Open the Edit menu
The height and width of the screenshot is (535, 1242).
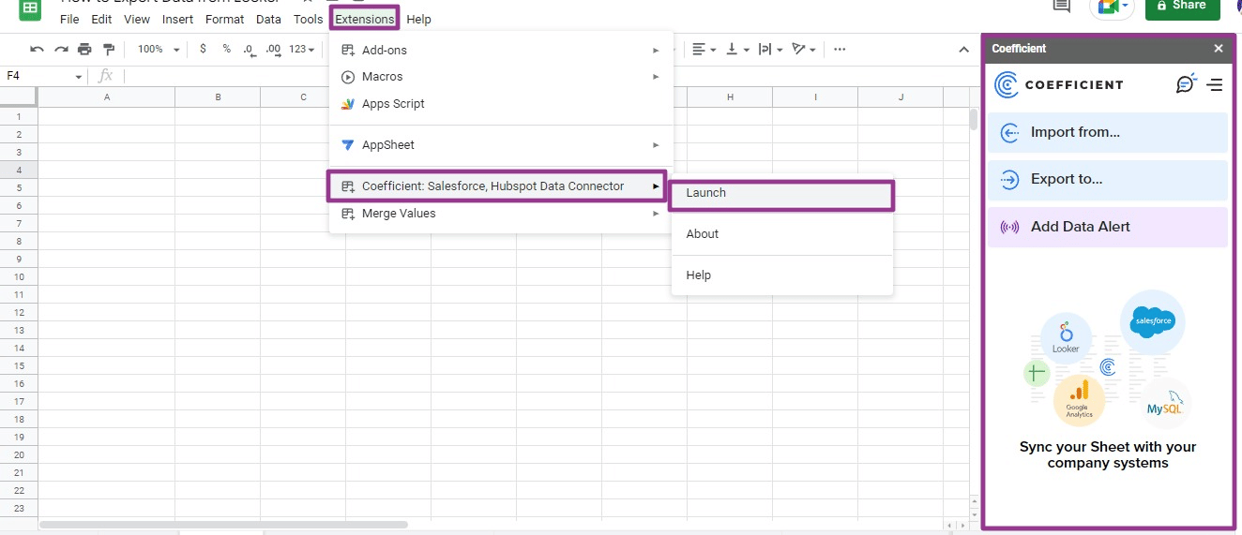[x=101, y=19]
